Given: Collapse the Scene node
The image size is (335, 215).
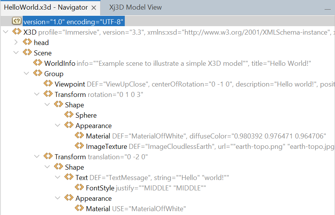Looking at the screenshot, I should (x=16, y=53).
